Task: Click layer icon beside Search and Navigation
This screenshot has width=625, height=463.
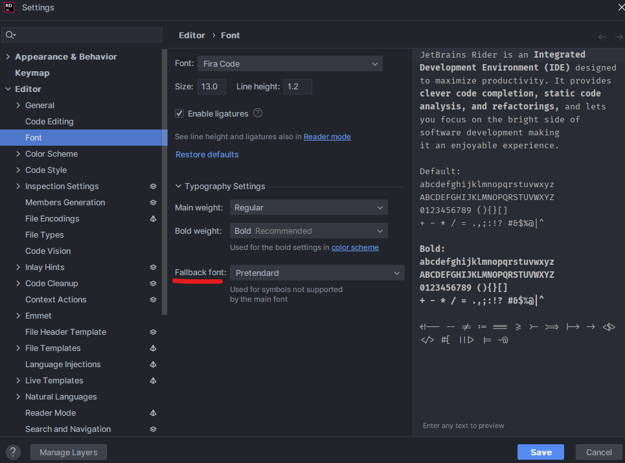Action: (x=153, y=429)
